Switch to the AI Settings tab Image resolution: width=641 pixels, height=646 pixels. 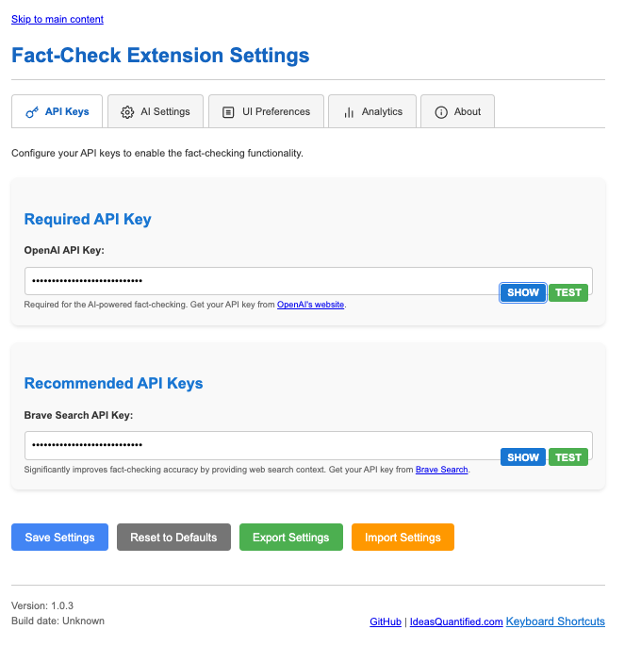click(x=156, y=111)
